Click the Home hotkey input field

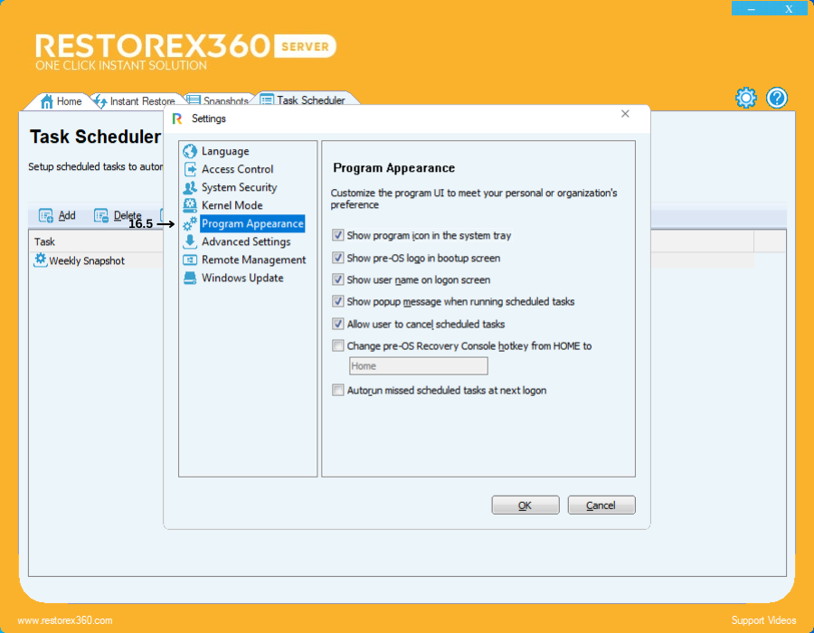pyautogui.click(x=419, y=366)
